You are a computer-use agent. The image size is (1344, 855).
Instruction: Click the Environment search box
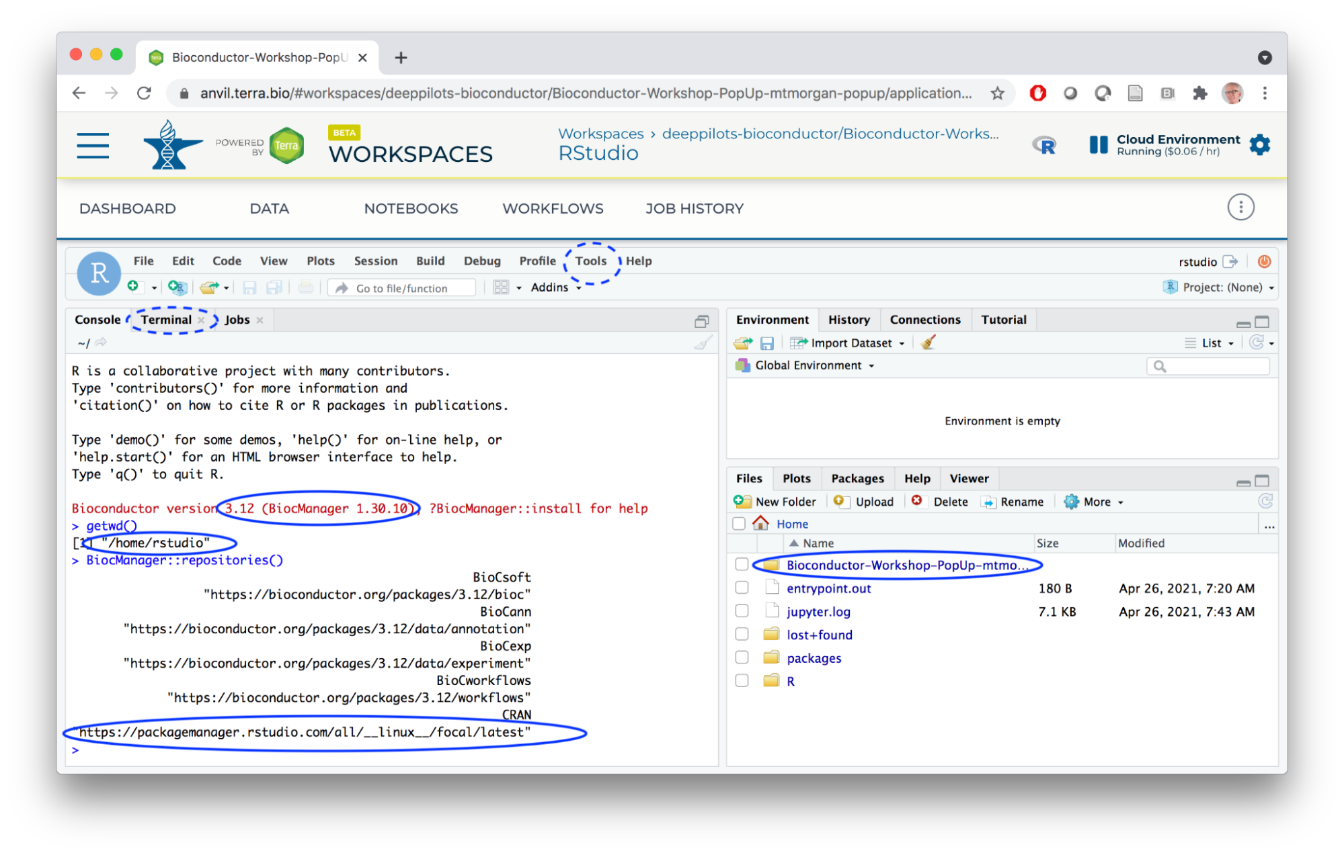pyautogui.click(x=1208, y=366)
